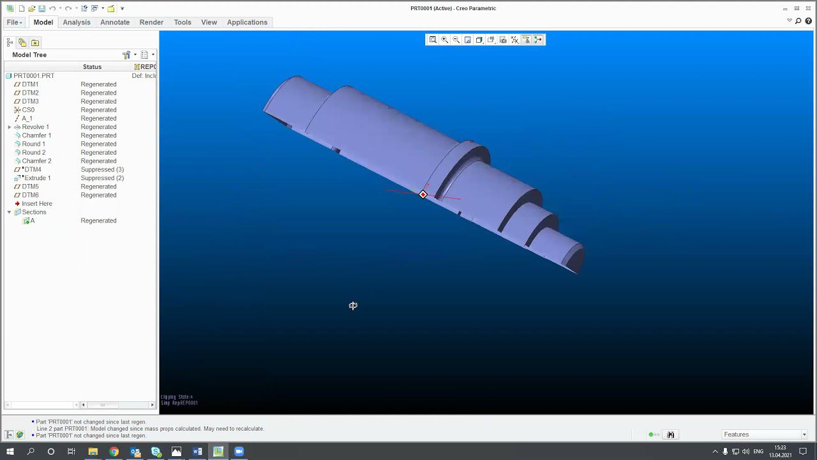The image size is (817, 460).
Task: Select suppressed Extrude 1 feature
Action: (36, 178)
